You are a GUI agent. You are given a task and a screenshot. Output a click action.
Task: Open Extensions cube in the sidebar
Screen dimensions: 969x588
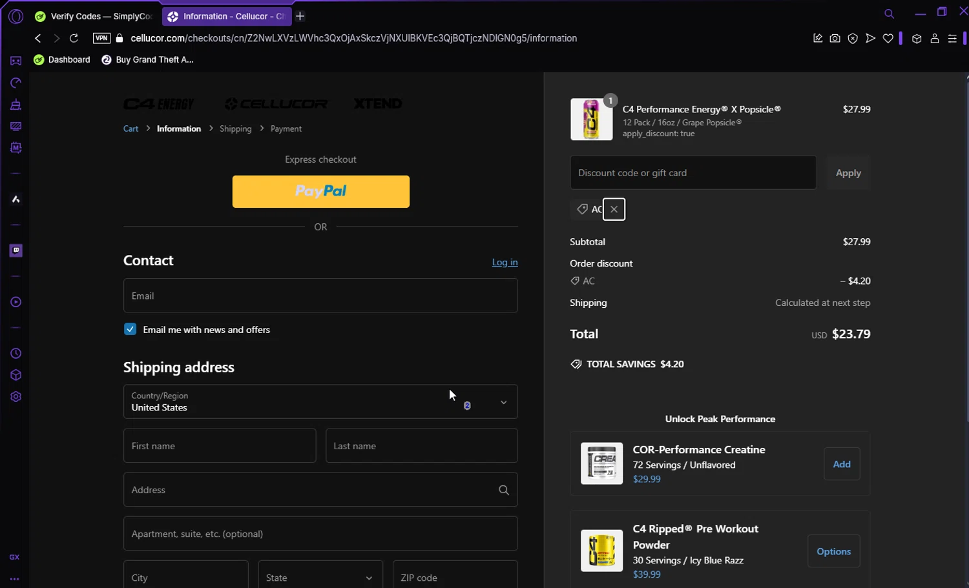click(16, 375)
